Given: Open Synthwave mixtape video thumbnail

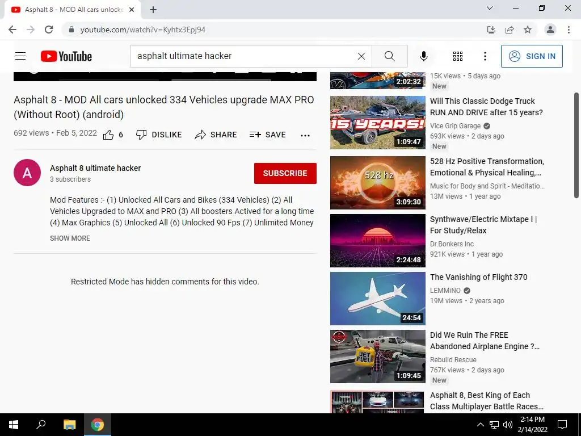Looking at the screenshot, I should pyautogui.click(x=377, y=241).
